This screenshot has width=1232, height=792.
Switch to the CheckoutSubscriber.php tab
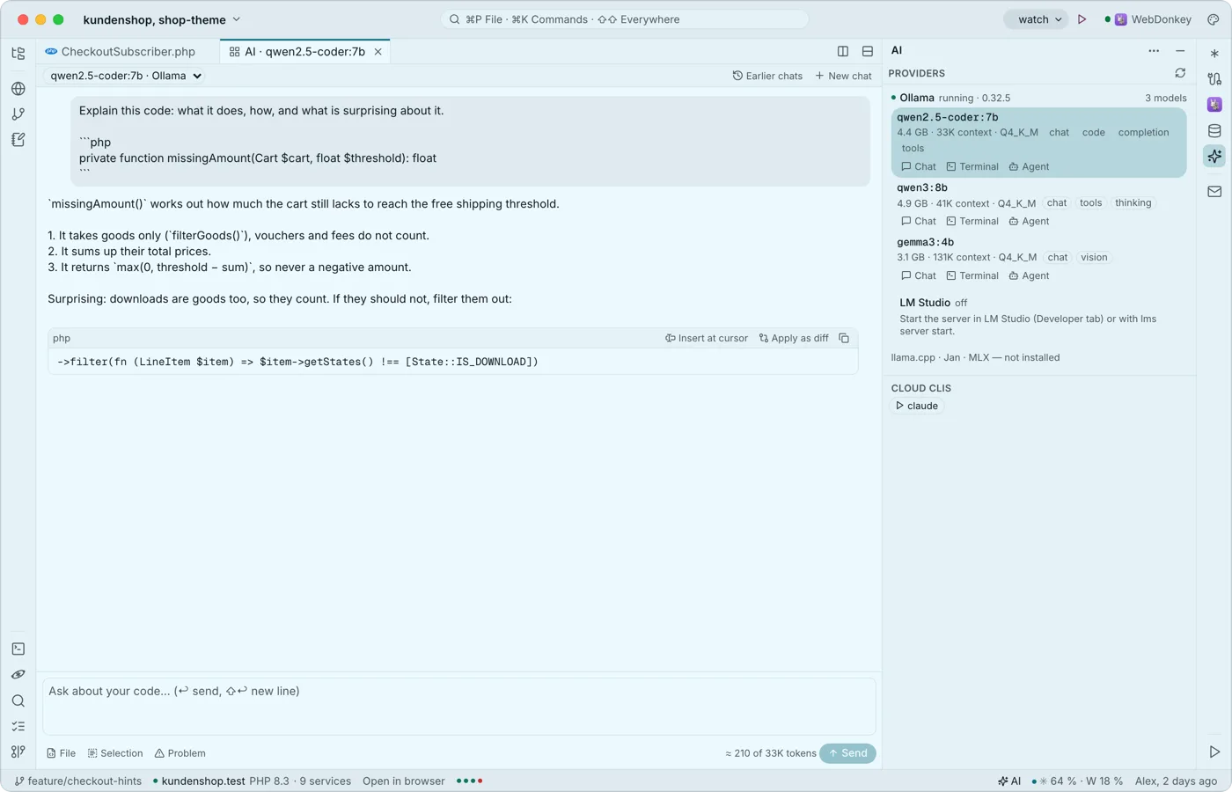[x=121, y=52]
